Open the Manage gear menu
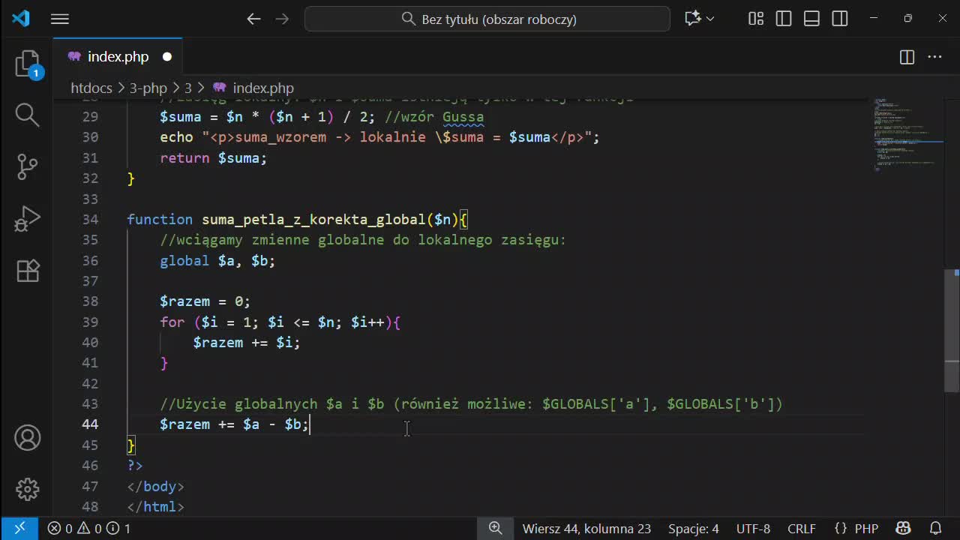960x540 pixels. tap(28, 489)
